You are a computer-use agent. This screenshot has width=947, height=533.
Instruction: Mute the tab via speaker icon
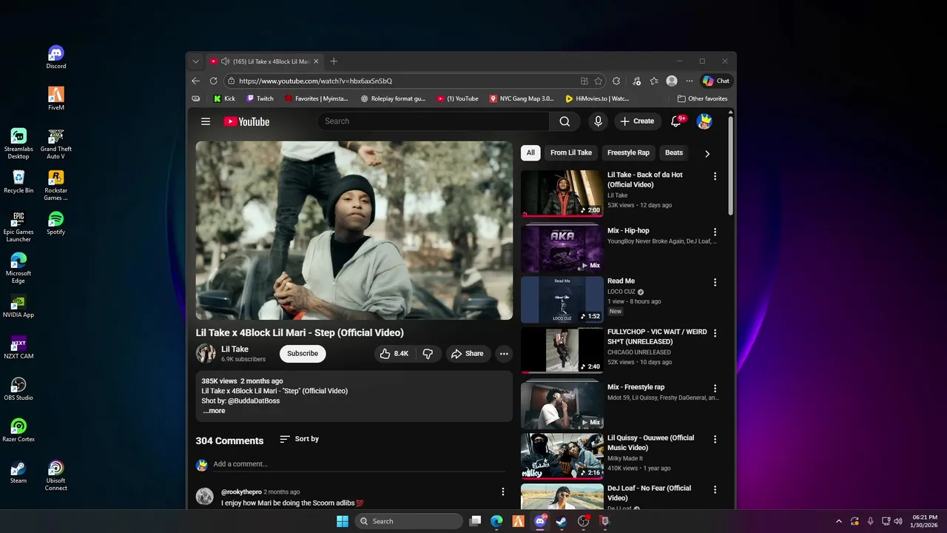225,61
